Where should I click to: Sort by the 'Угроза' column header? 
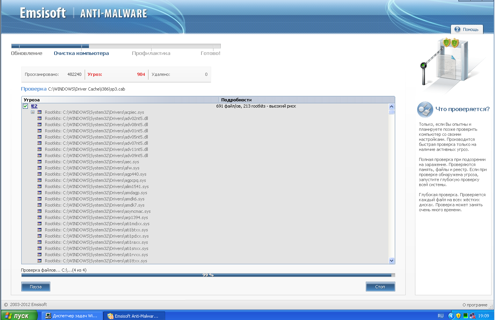(120, 99)
